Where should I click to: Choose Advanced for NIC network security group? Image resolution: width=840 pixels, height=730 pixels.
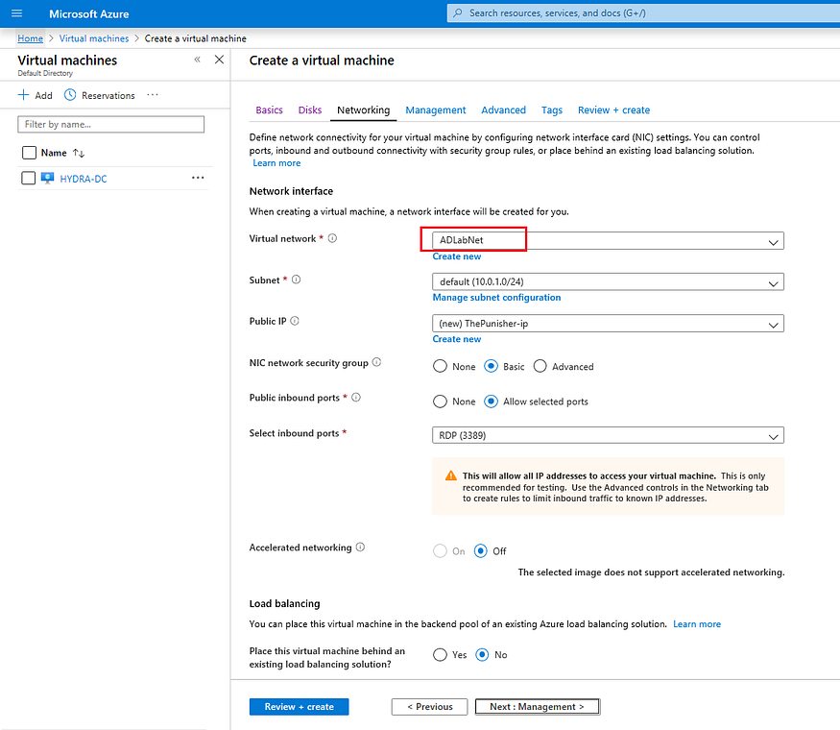pos(540,366)
